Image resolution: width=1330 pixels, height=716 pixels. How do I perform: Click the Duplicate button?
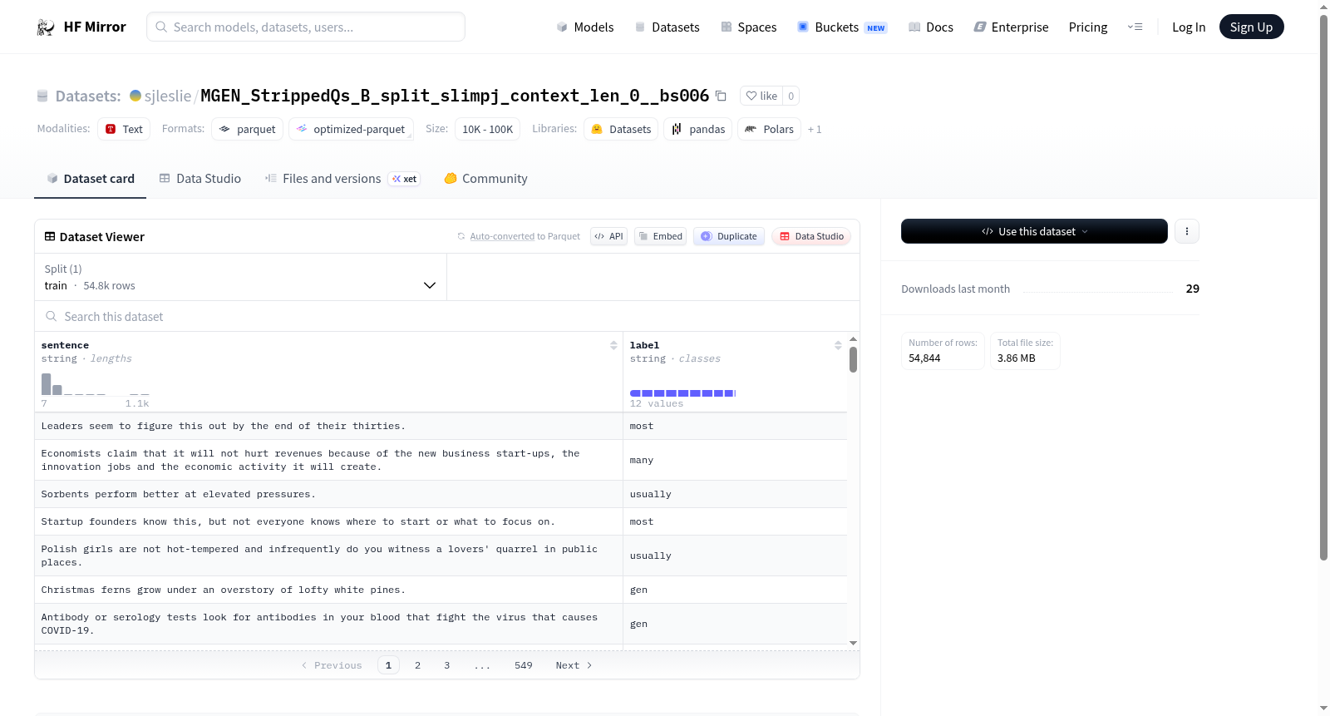click(729, 236)
